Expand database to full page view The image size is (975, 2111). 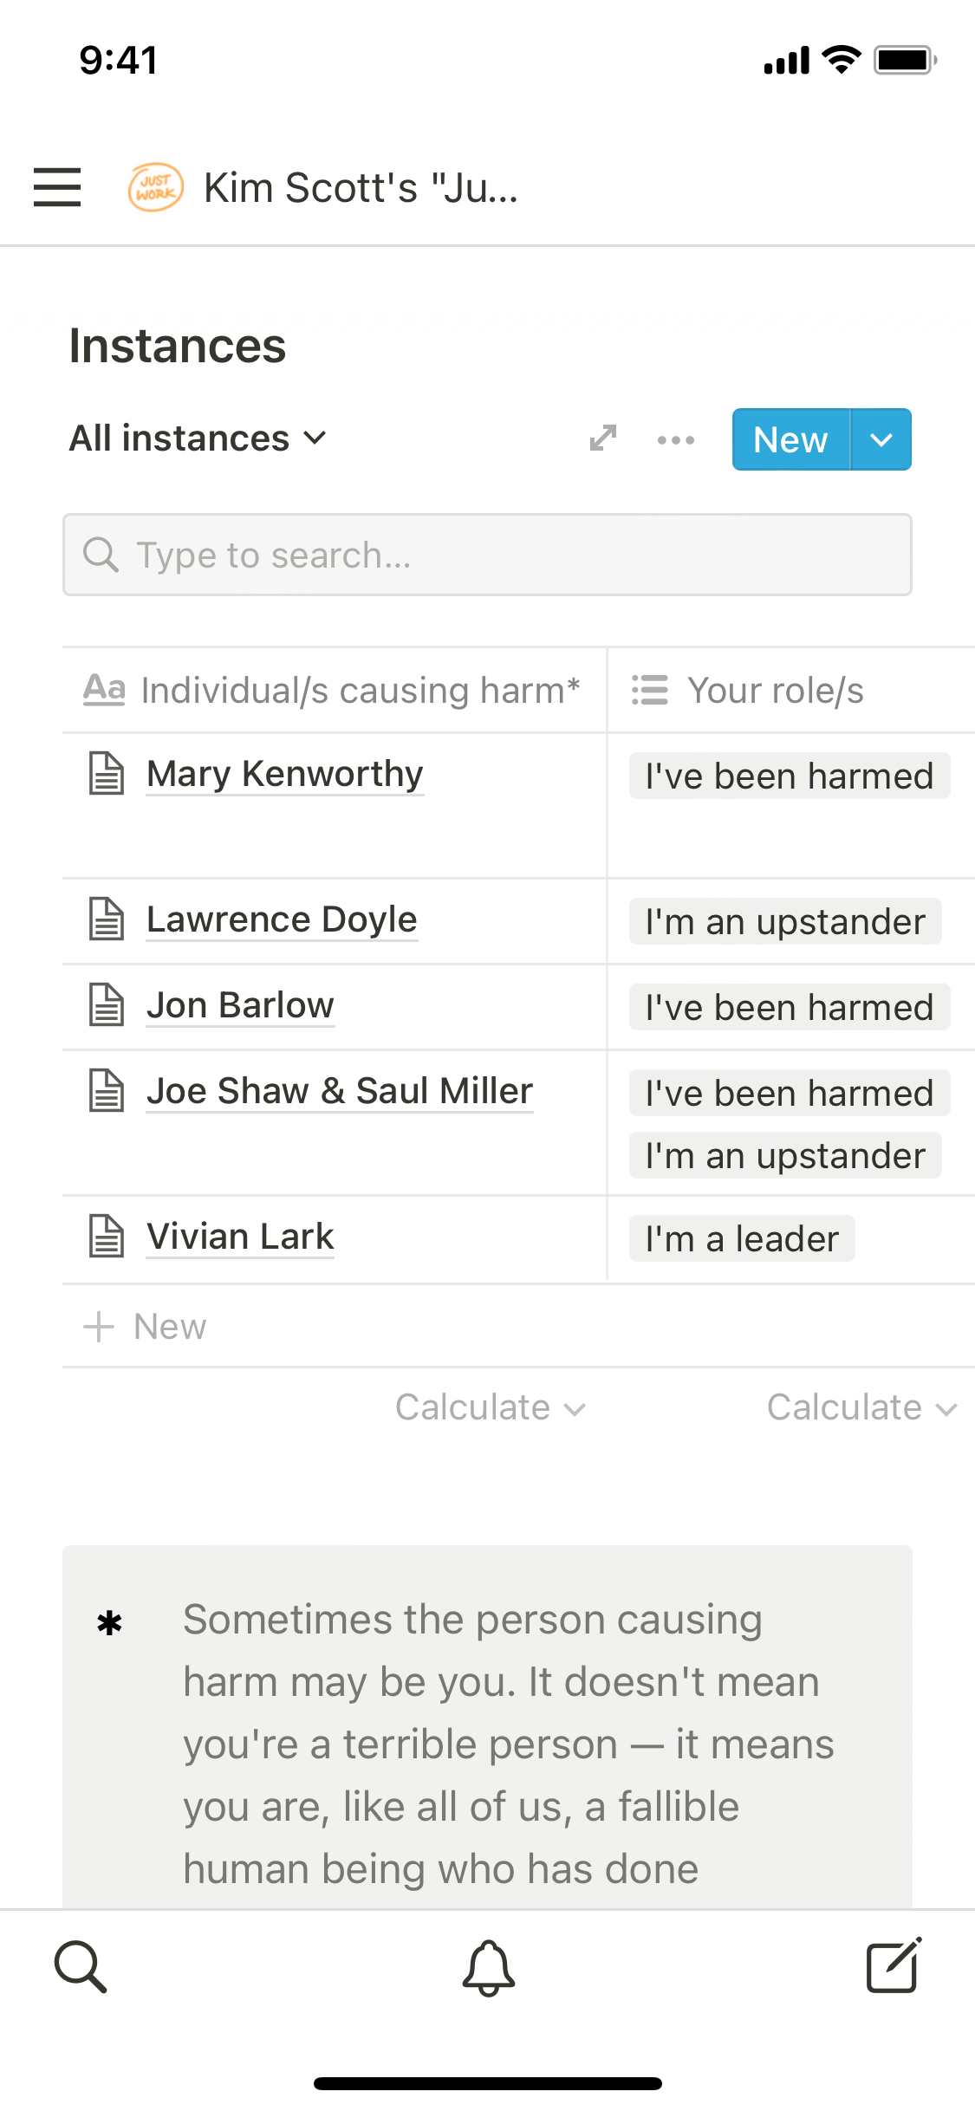603,438
